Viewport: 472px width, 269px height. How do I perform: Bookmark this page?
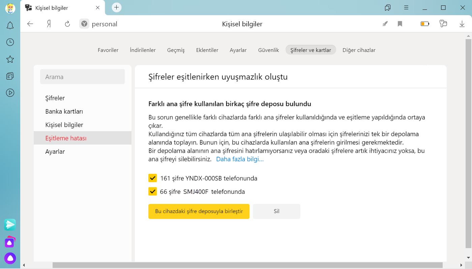click(x=400, y=24)
